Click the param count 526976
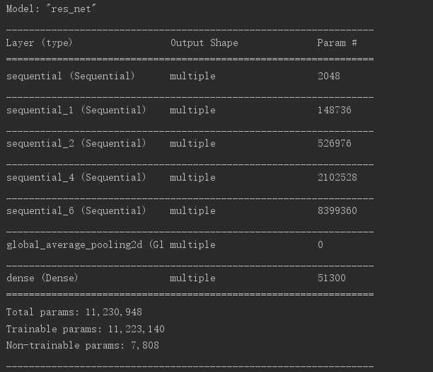 point(334,143)
